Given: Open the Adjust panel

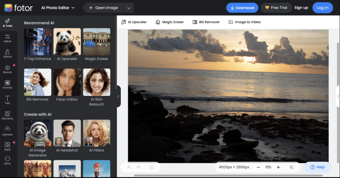Looking at the screenshot, I should 7,38.
